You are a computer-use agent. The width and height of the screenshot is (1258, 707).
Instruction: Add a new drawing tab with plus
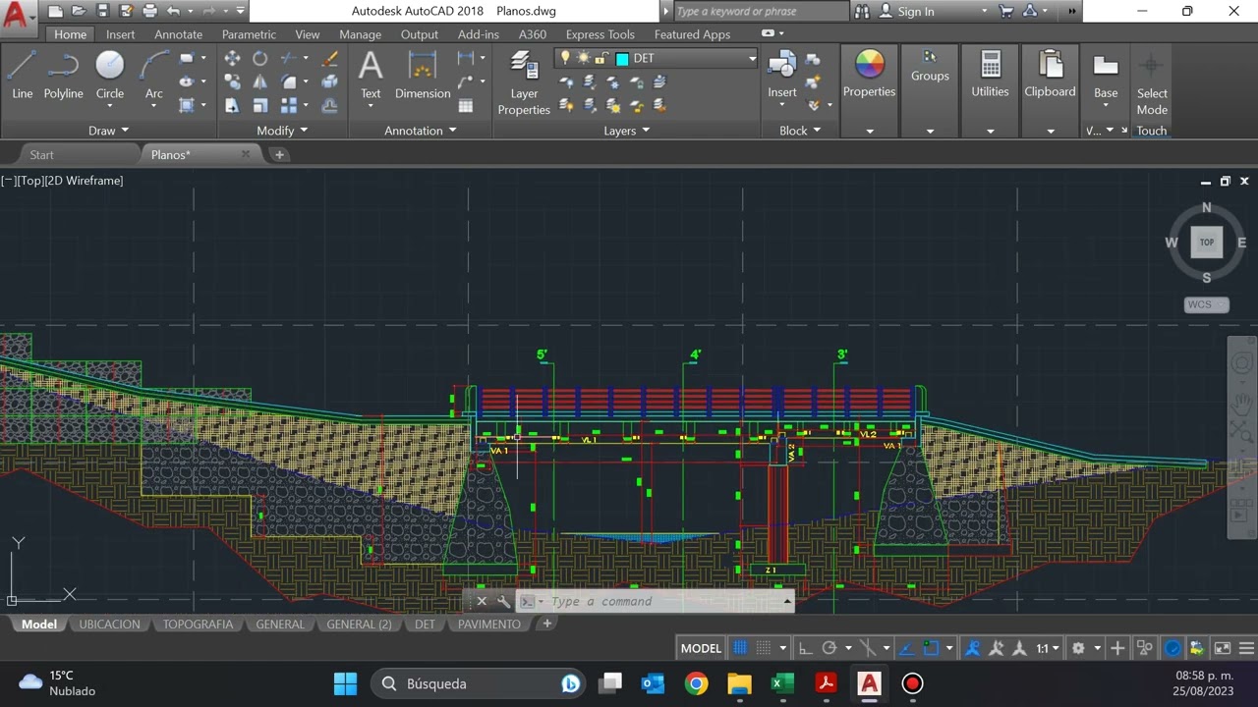point(279,155)
